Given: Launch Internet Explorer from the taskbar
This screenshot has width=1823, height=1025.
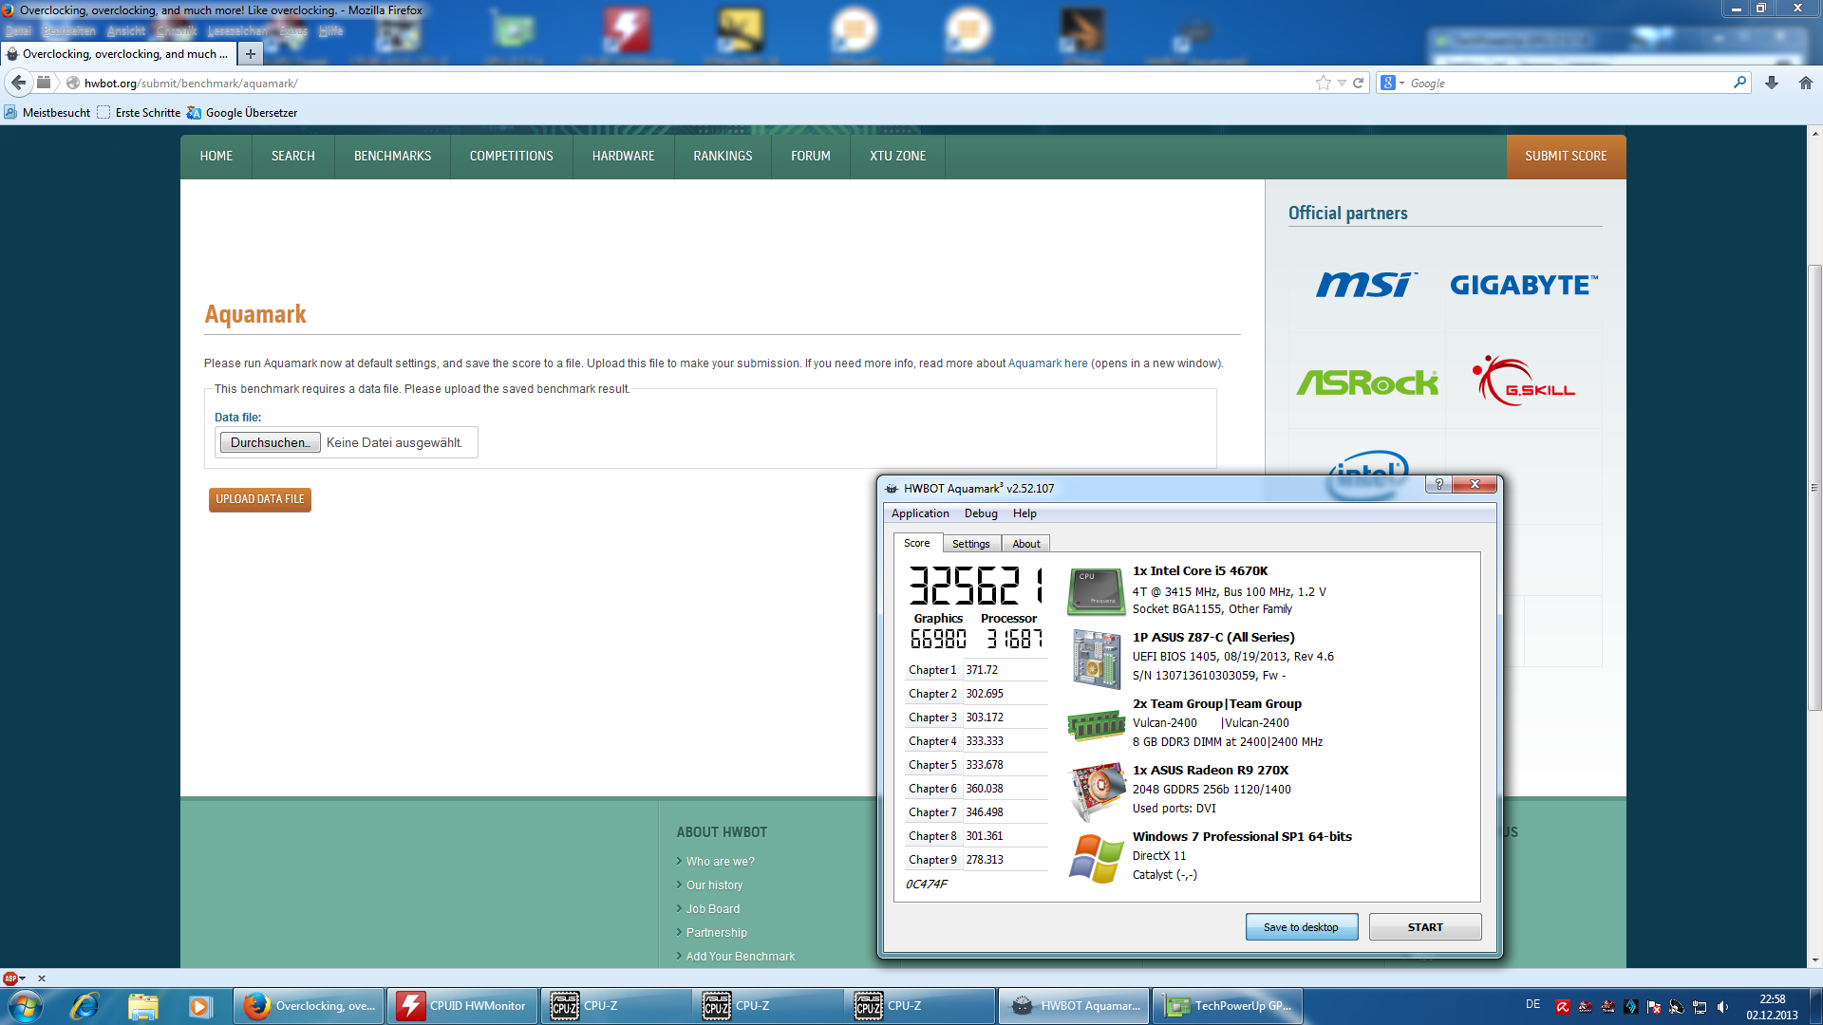Looking at the screenshot, I should (85, 1006).
